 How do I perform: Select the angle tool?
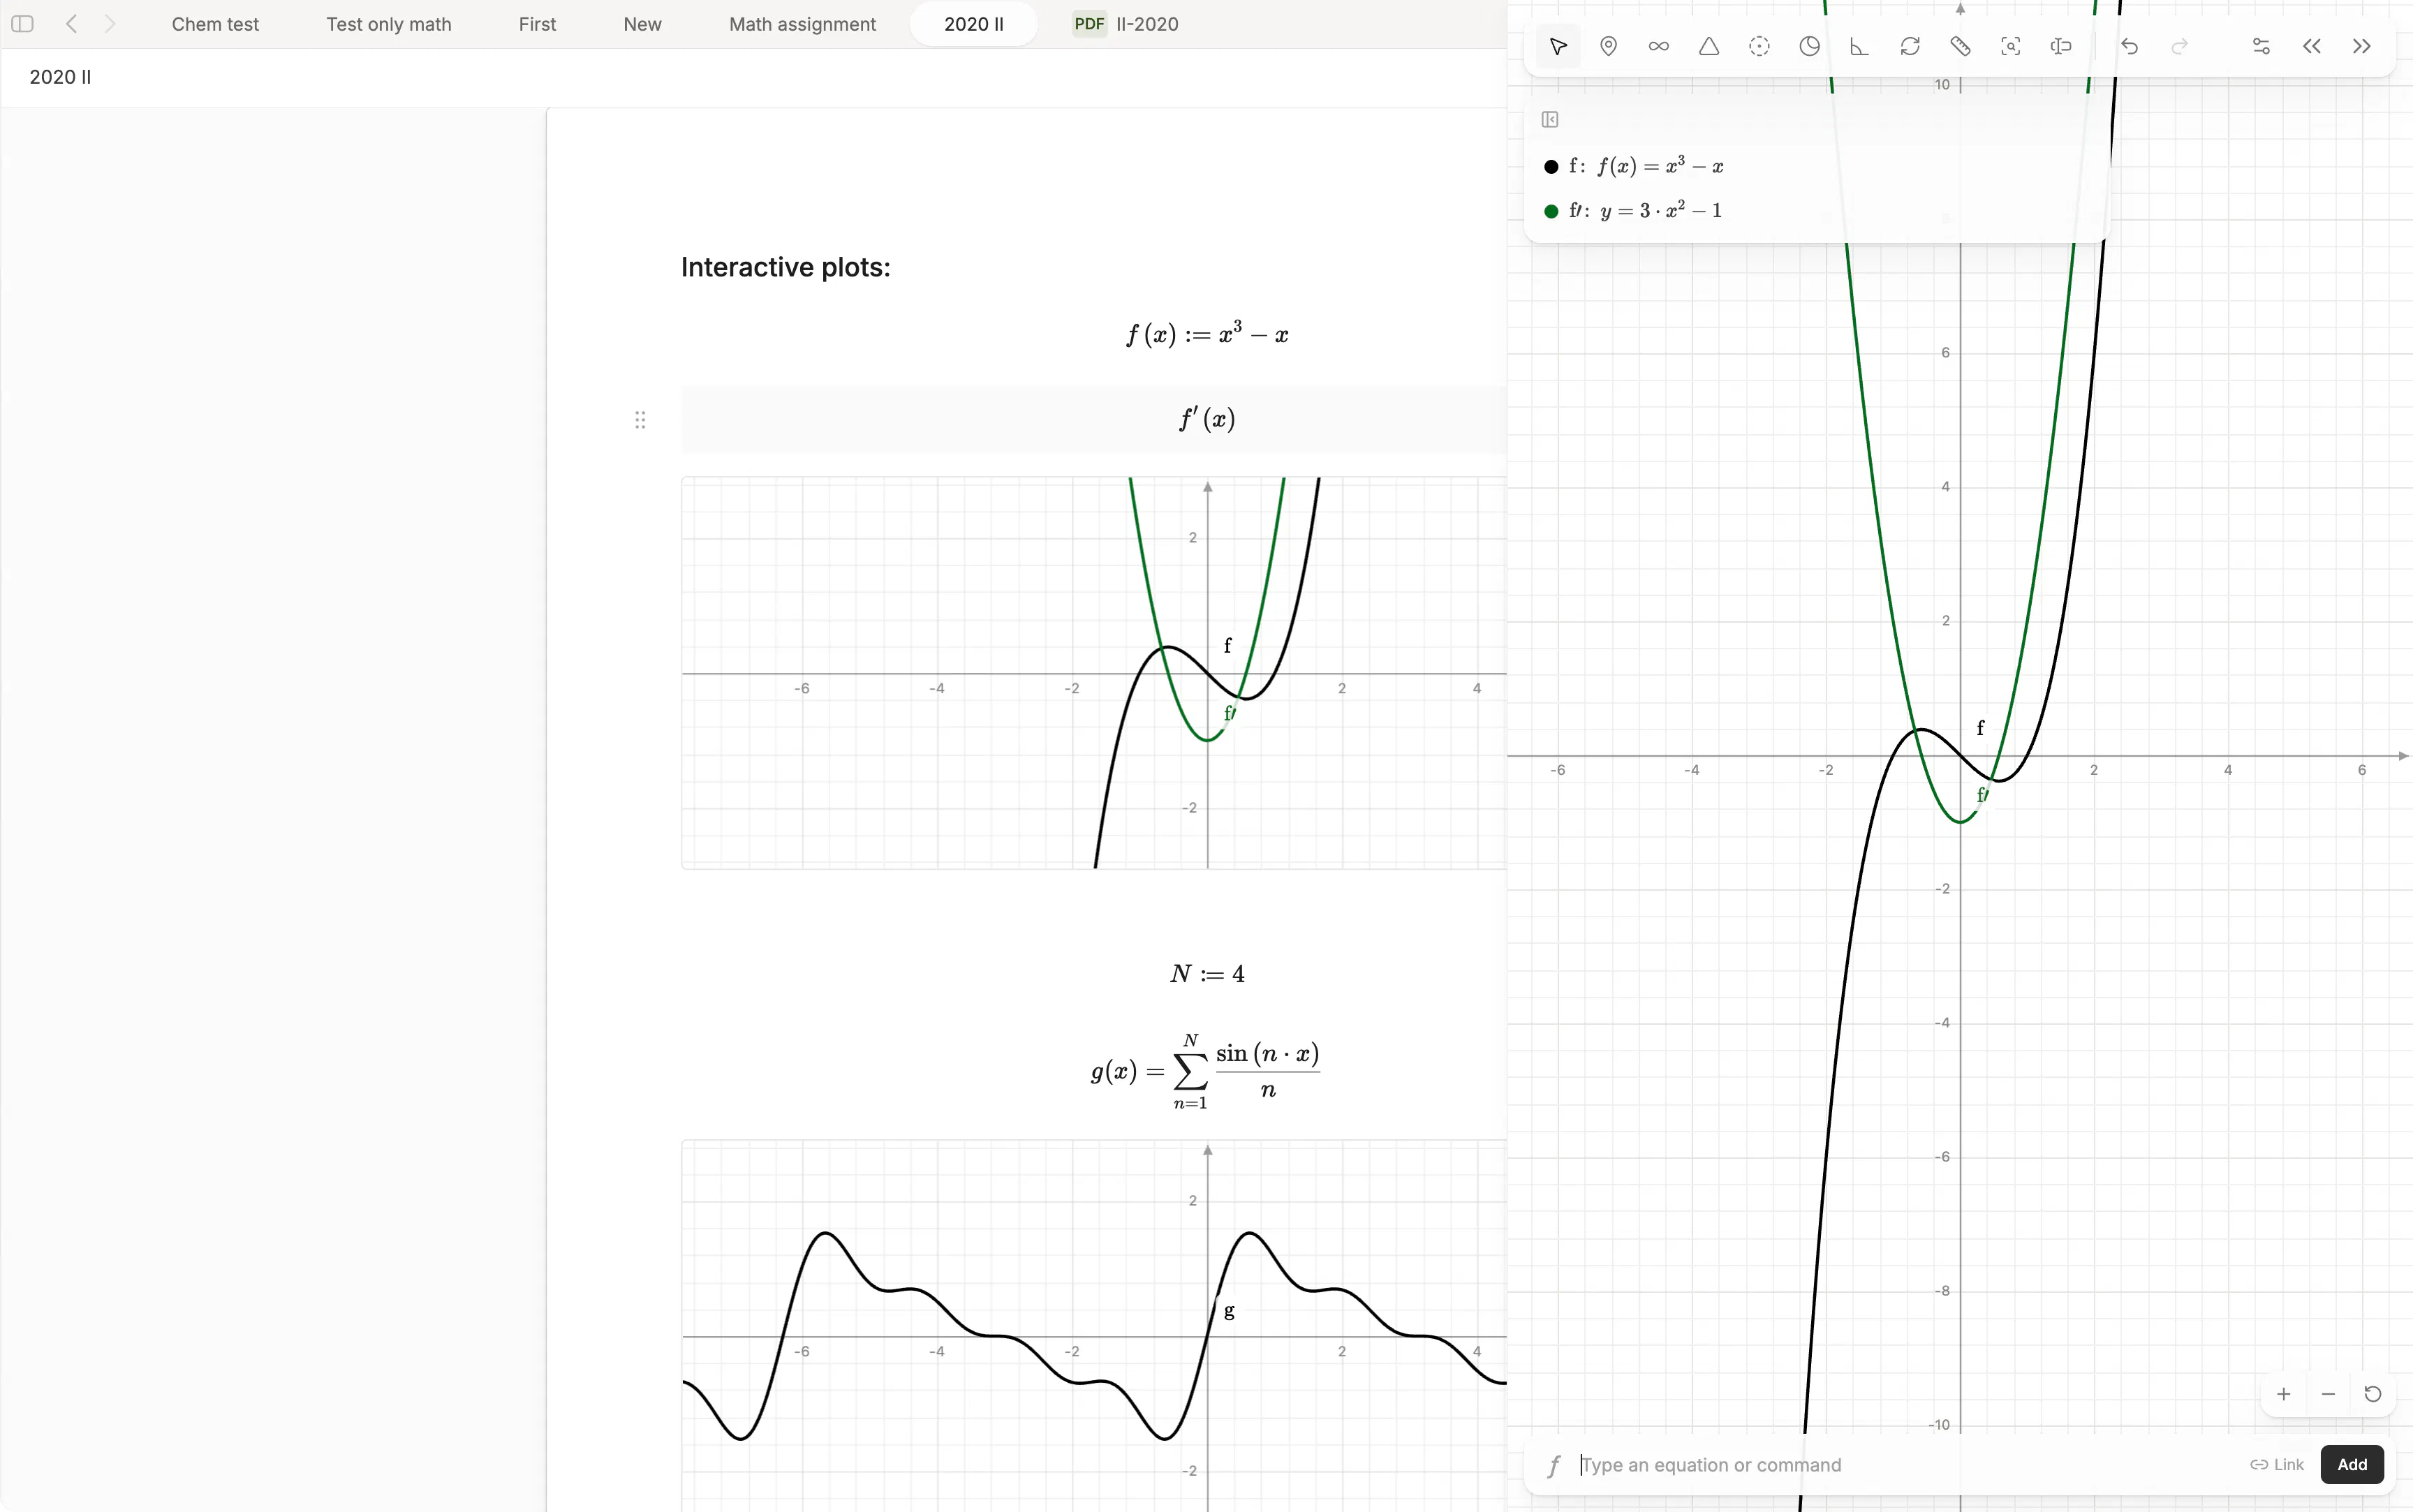[1860, 46]
